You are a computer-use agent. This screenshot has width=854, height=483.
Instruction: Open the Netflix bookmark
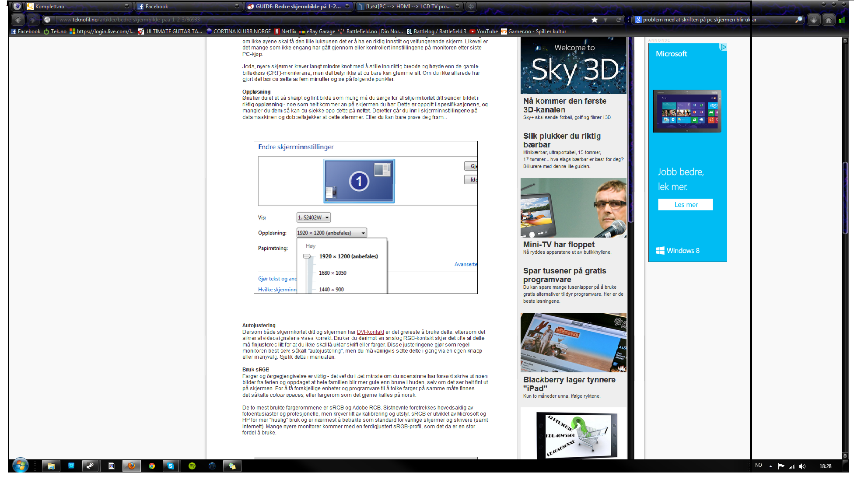285,31
